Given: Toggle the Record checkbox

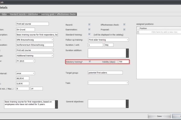Looking at the screenshot, I should (90, 25).
